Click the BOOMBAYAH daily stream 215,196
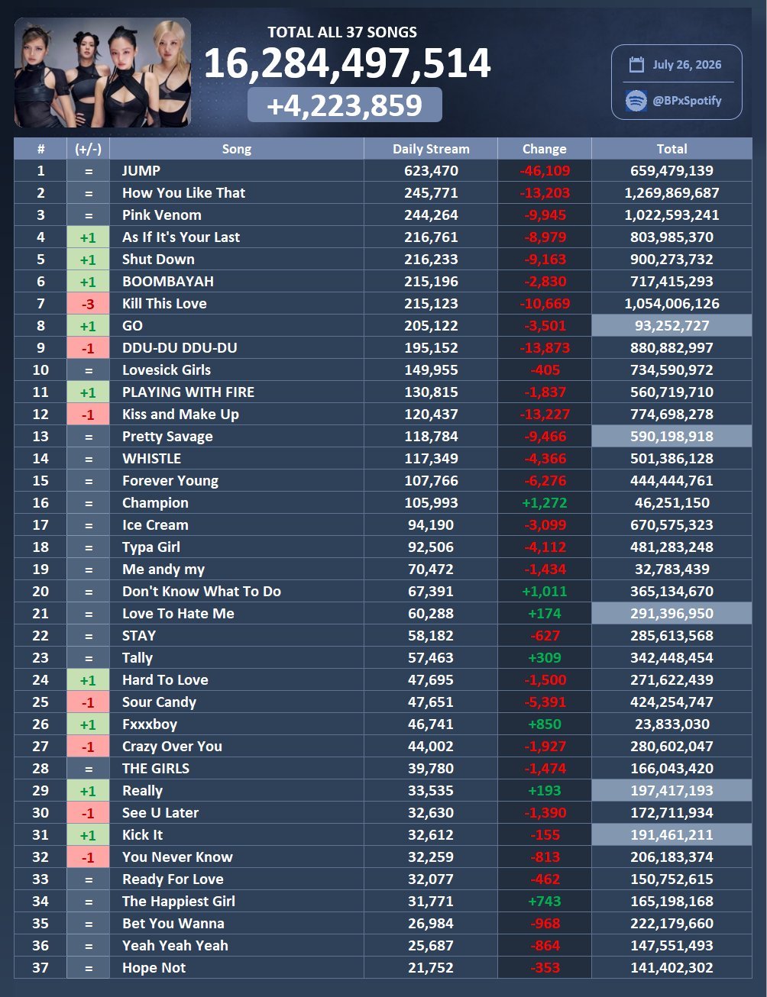767x997 pixels. (431, 282)
